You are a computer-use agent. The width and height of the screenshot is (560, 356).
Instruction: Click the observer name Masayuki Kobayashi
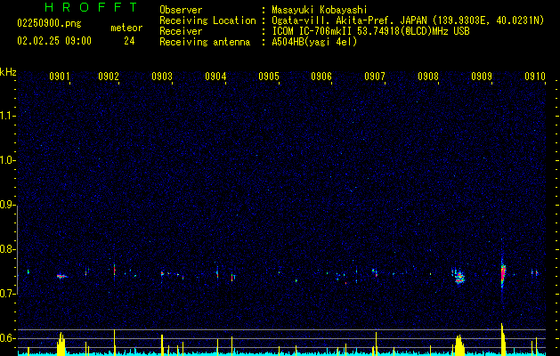320,10
